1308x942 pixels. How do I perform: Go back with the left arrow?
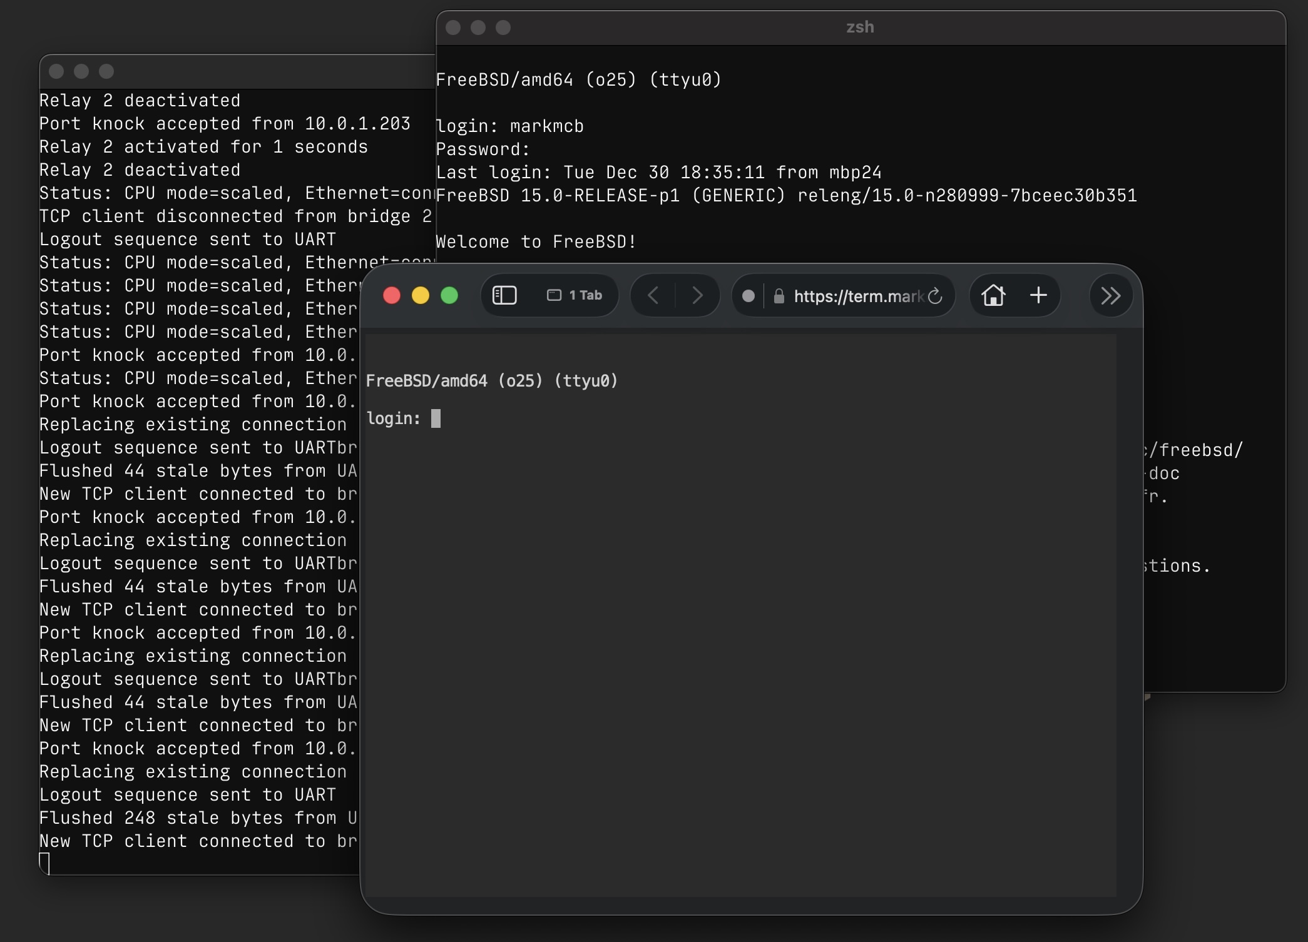pyautogui.click(x=653, y=295)
